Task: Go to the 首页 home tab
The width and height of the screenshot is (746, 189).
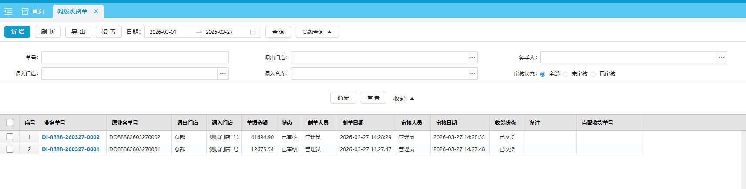Action: (33, 11)
